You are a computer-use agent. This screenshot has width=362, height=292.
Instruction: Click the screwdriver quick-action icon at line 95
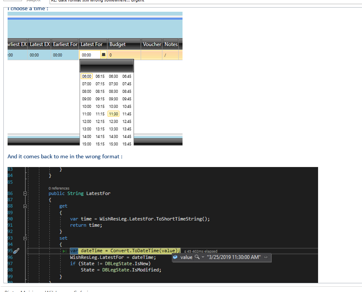[16, 251]
